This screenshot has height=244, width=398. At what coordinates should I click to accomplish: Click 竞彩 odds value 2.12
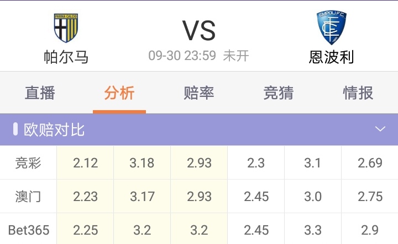[85, 163]
